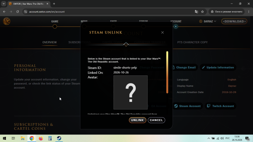Select the GAME navigation item

pos(55,21)
